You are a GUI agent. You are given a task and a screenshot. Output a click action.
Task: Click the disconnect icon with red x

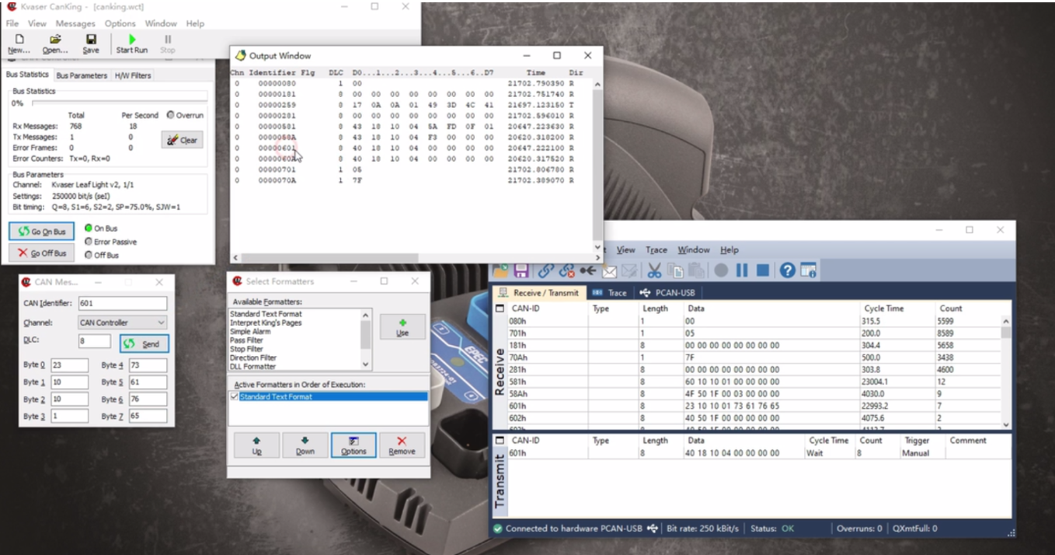566,271
